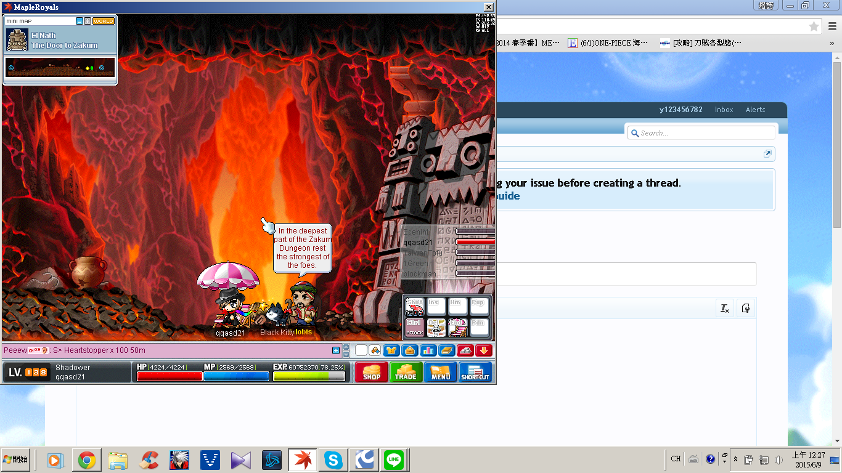
Task: Click the forum open-in-new-window icon
Action: tap(767, 154)
